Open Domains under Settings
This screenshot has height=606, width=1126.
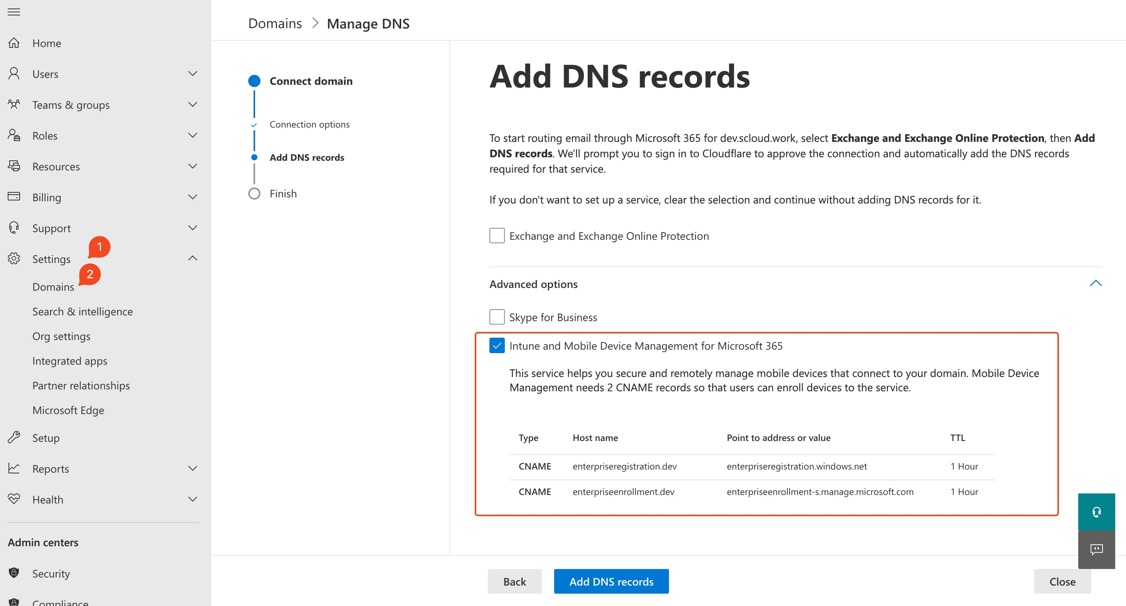(x=53, y=287)
